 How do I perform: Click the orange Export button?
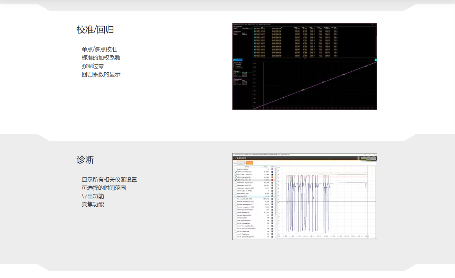249,163
